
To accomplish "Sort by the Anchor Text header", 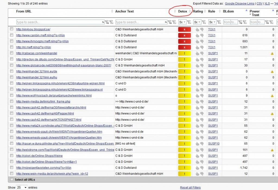I will pos(124,11).
